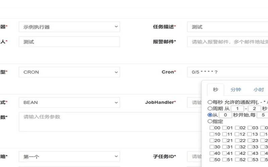Check the 51 seconds checkbox

click(x=224, y=160)
